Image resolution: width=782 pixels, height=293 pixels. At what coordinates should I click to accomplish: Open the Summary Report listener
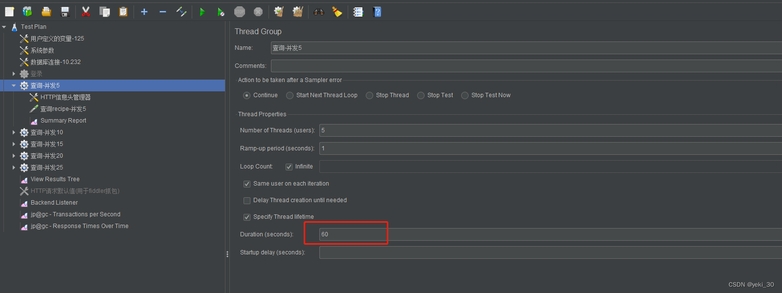pos(63,121)
